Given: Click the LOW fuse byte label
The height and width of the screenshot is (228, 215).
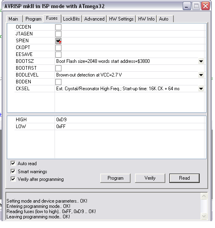Looking at the screenshot, I should click(21, 126).
